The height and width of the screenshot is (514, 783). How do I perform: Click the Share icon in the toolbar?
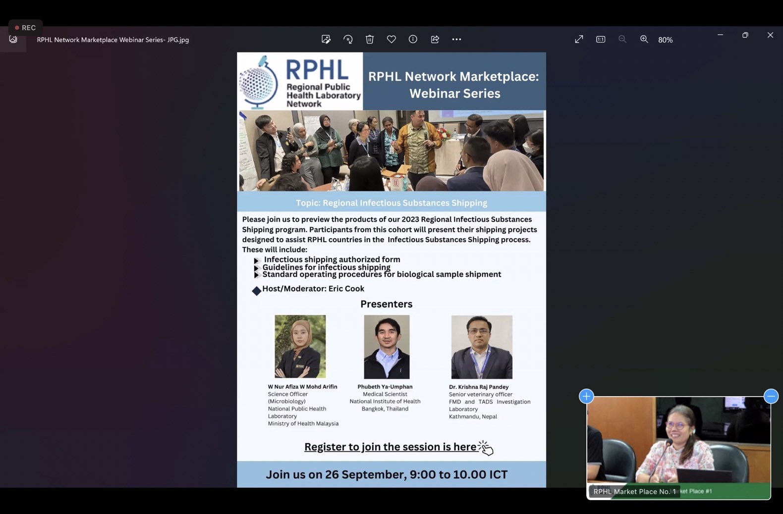pyautogui.click(x=435, y=39)
